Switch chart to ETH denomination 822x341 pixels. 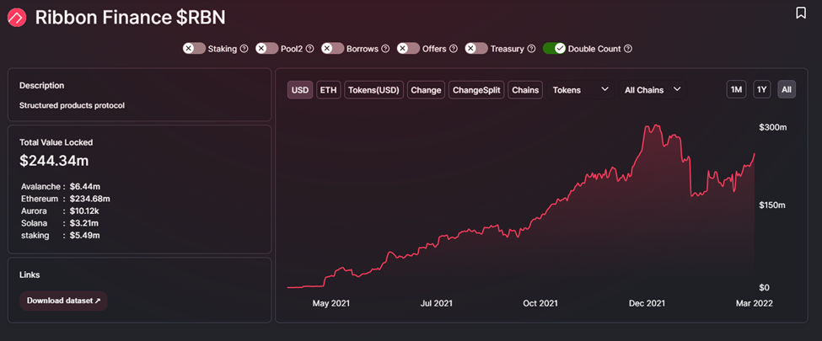click(328, 89)
